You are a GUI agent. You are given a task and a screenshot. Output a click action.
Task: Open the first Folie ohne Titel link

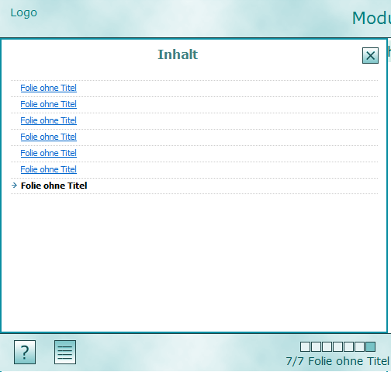coord(49,88)
